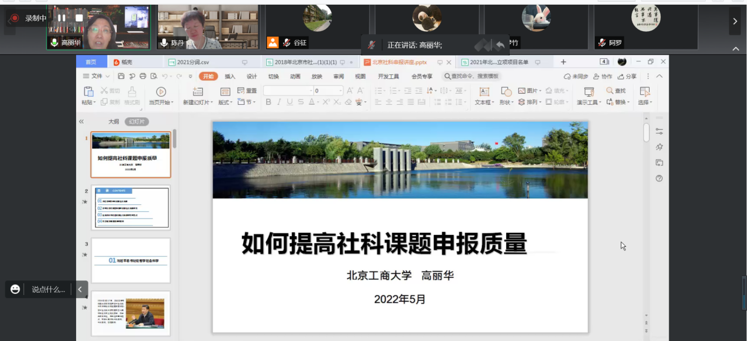Toggle italic text formatting
Screen dimensions: 747x341
pos(279,102)
